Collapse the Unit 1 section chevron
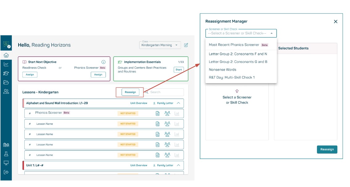 click(x=178, y=165)
